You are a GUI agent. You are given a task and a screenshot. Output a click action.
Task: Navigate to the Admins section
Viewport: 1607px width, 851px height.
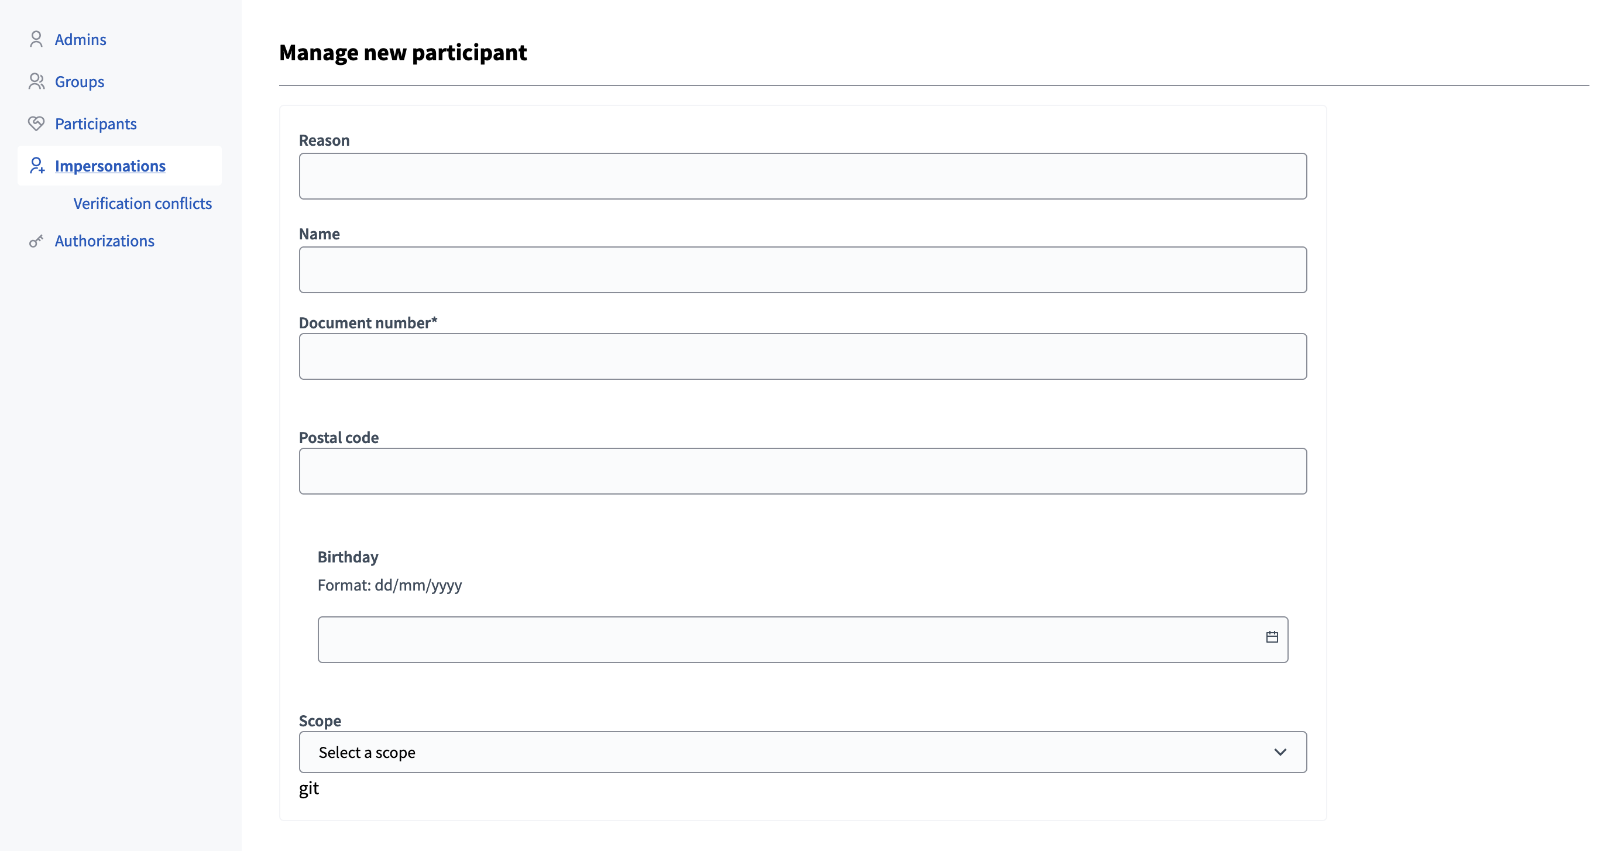point(81,39)
